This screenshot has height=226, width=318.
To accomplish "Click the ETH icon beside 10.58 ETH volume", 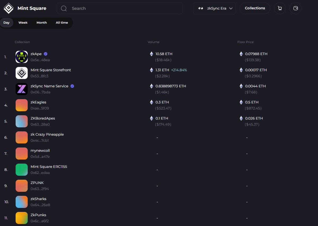I will pos(152,54).
